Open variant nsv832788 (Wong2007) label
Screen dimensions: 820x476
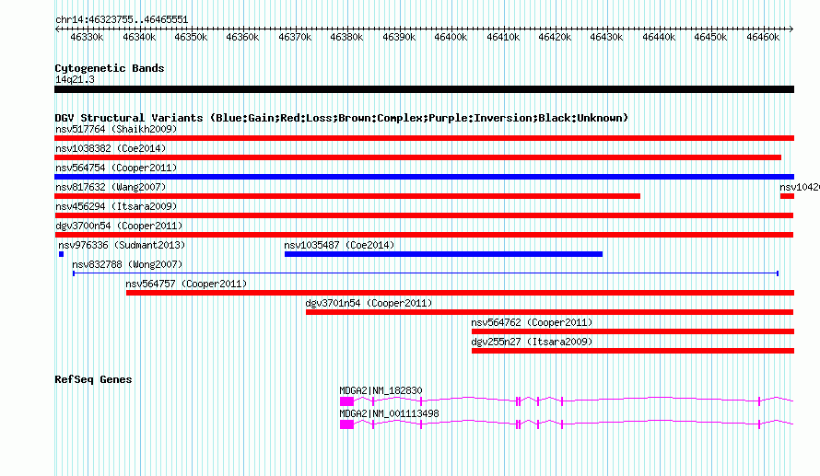coord(127,264)
